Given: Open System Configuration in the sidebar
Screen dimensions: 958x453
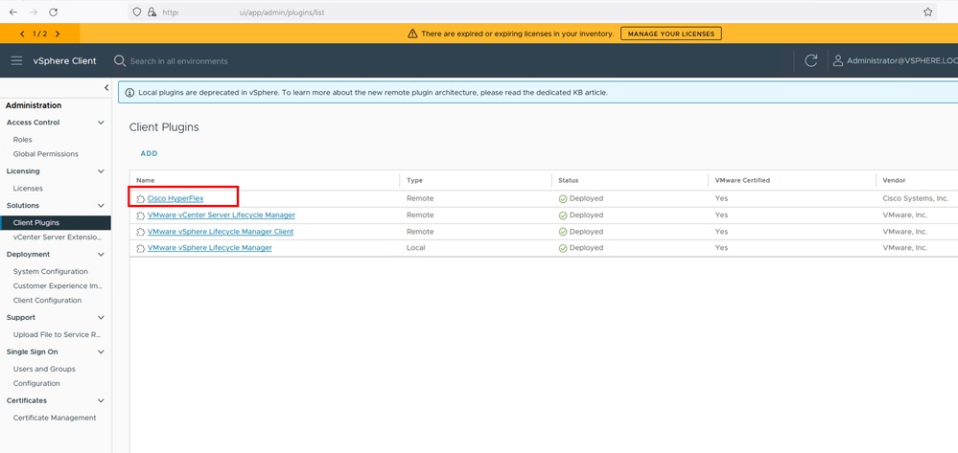Looking at the screenshot, I should tap(51, 272).
